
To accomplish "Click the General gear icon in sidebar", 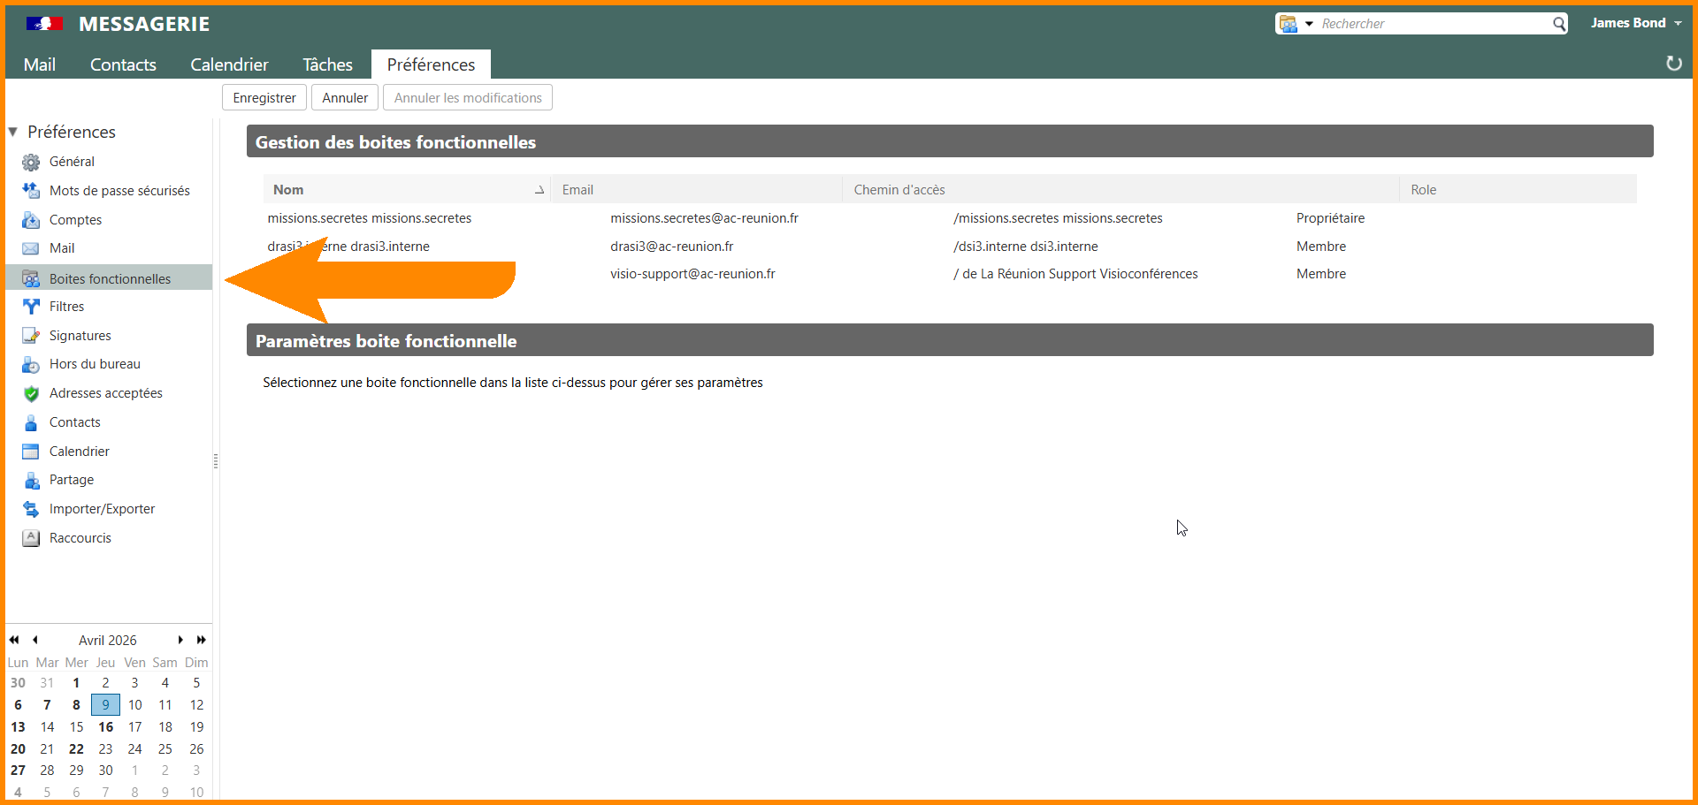I will point(31,162).
